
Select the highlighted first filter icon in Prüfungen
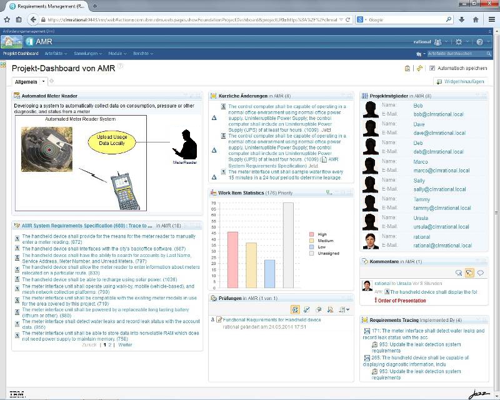tap(295, 309)
